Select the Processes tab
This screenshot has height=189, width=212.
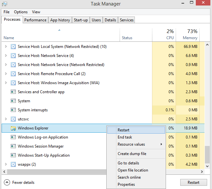click(x=12, y=19)
